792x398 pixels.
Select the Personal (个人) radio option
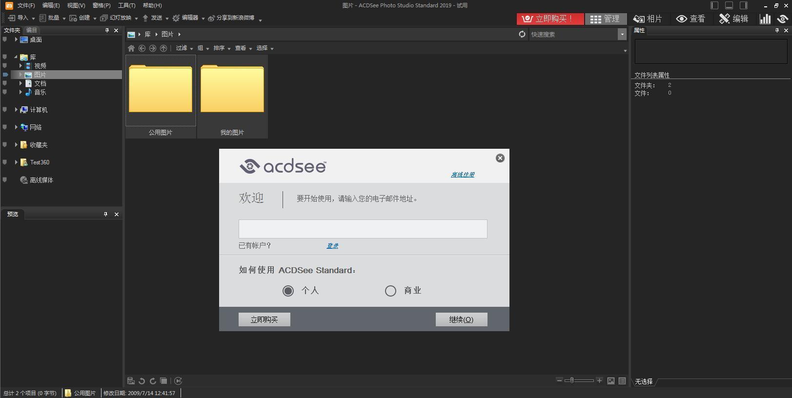click(288, 291)
